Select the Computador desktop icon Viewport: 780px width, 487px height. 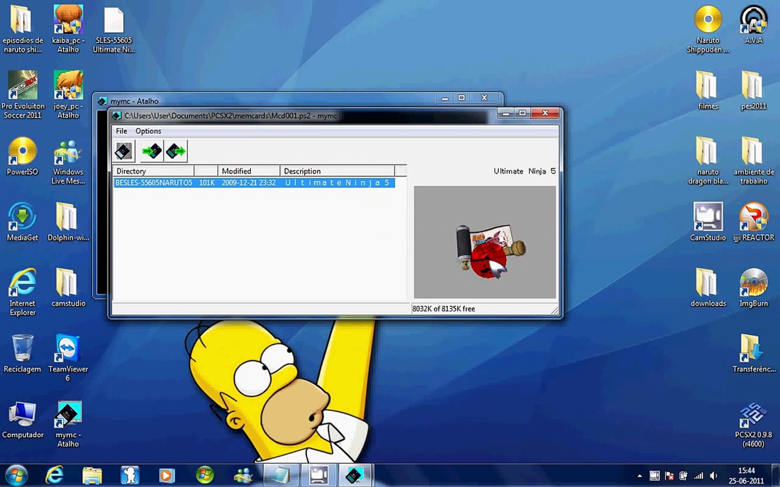pyautogui.click(x=23, y=419)
